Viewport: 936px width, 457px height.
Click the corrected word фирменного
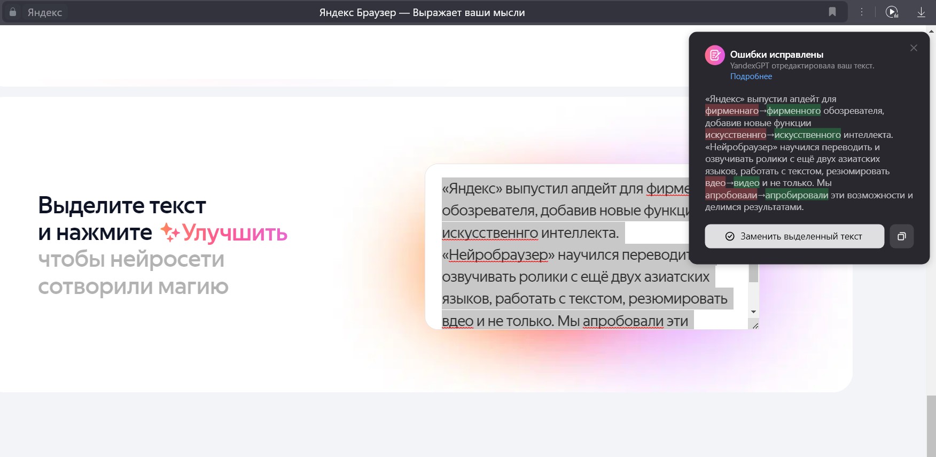point(793,111)
